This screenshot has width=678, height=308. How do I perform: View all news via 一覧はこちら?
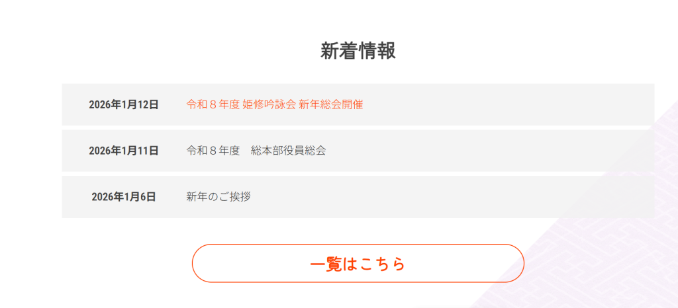pyautogui.click(x=358, y=263)
